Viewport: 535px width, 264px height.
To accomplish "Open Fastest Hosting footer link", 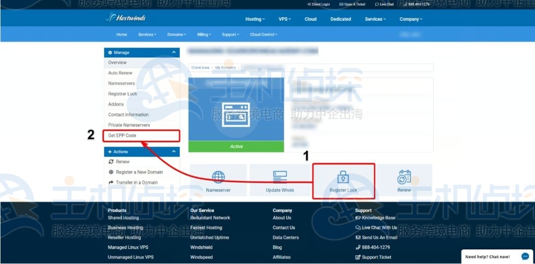I will 206,227.
